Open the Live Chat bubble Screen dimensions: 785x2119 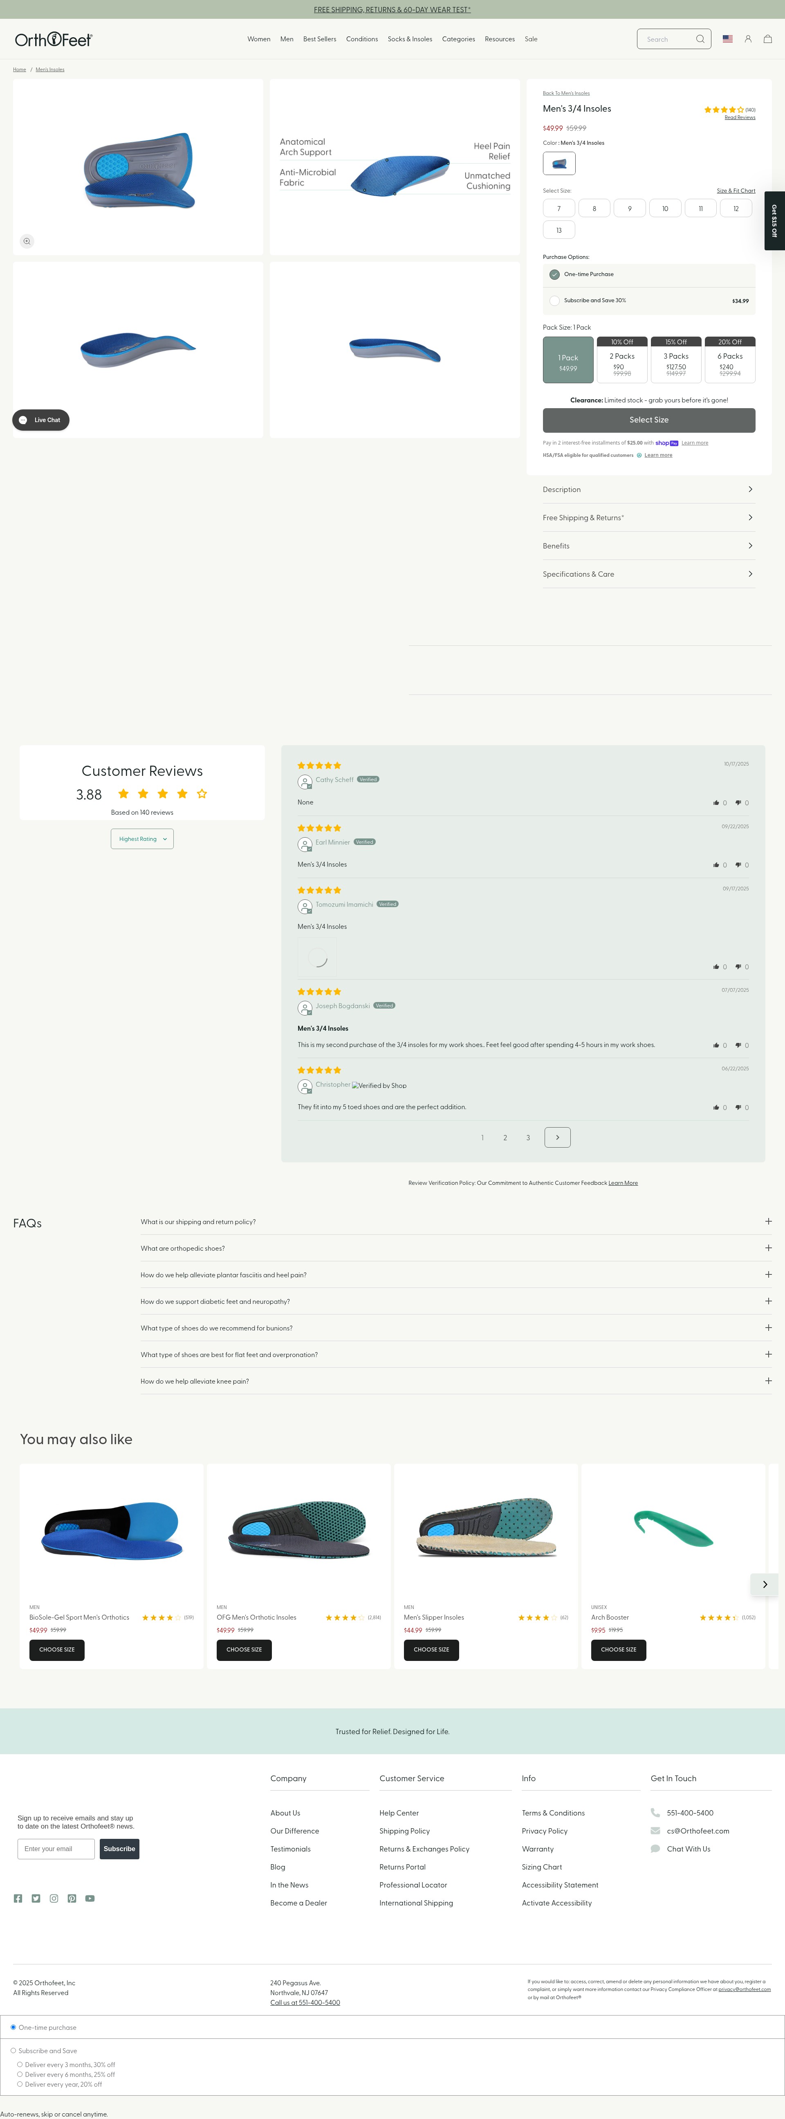41,420
